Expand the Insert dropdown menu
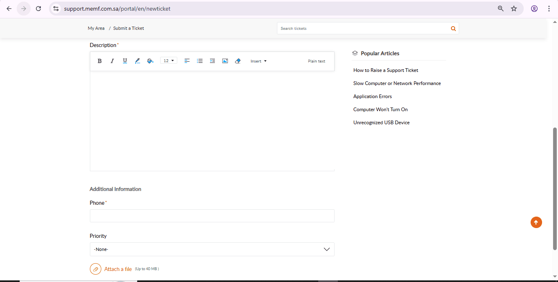This screenshot has width=558, height=282. coord(259,61)
